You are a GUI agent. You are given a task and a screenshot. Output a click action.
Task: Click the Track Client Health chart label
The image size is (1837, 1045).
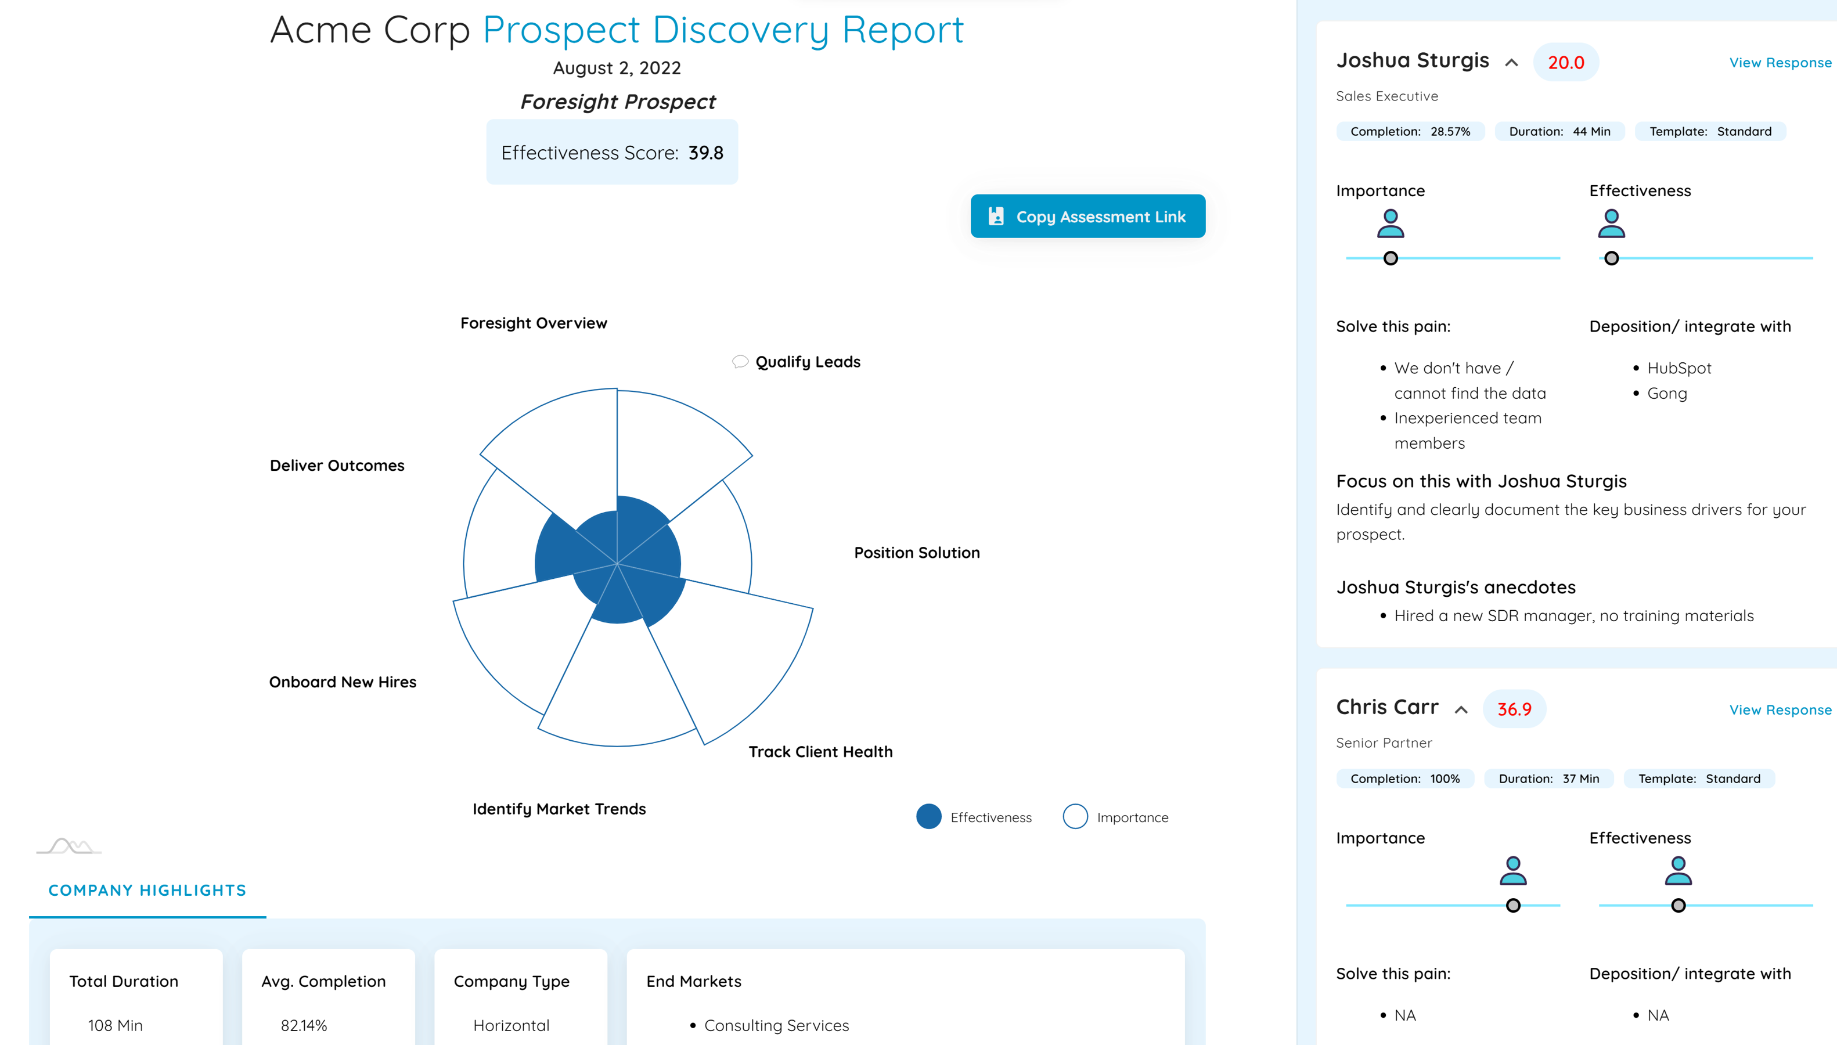coord(820,751)
